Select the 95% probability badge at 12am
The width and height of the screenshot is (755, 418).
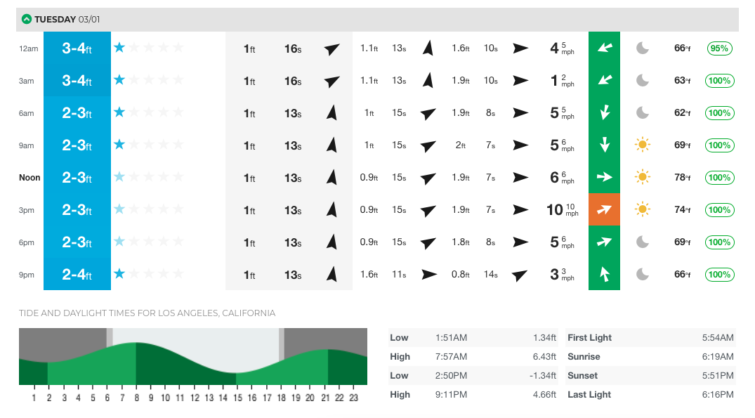[720, 48]
